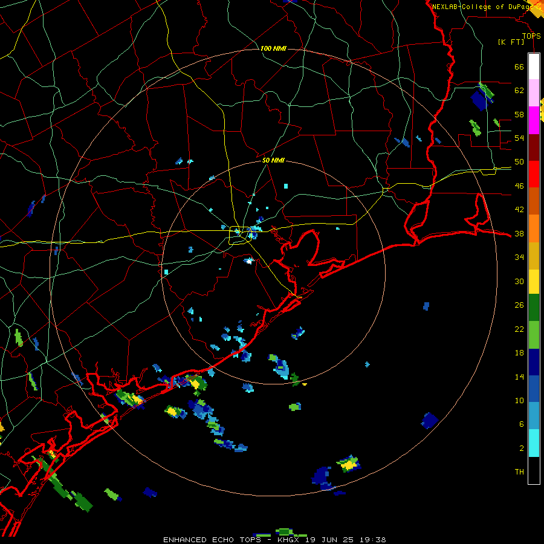Viewport: 544px width, 544px height.
Task: Click the 'KHGX' radar site identifier
Action: 290,540
